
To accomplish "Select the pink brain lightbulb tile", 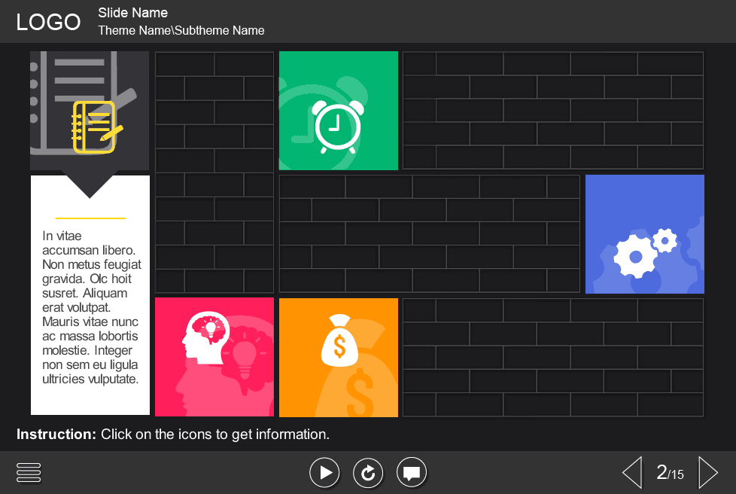I will [214, 357].
